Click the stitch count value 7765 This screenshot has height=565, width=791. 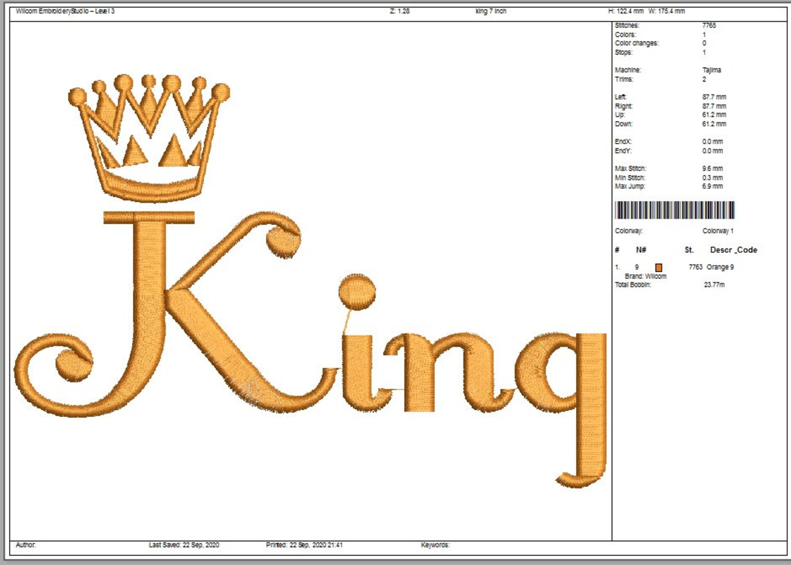(709, 25)
